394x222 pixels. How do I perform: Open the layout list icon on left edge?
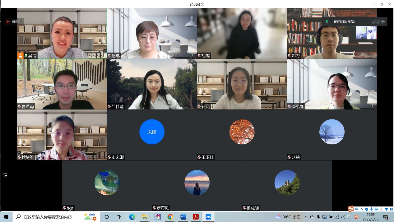(5, 175)
